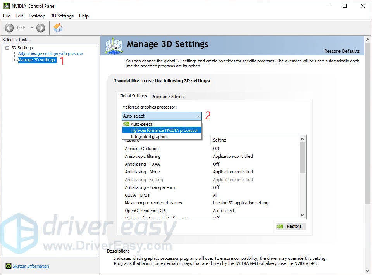Click the Home icon in toolbar
The image size is (372, 275).
[x=58, y=28]
